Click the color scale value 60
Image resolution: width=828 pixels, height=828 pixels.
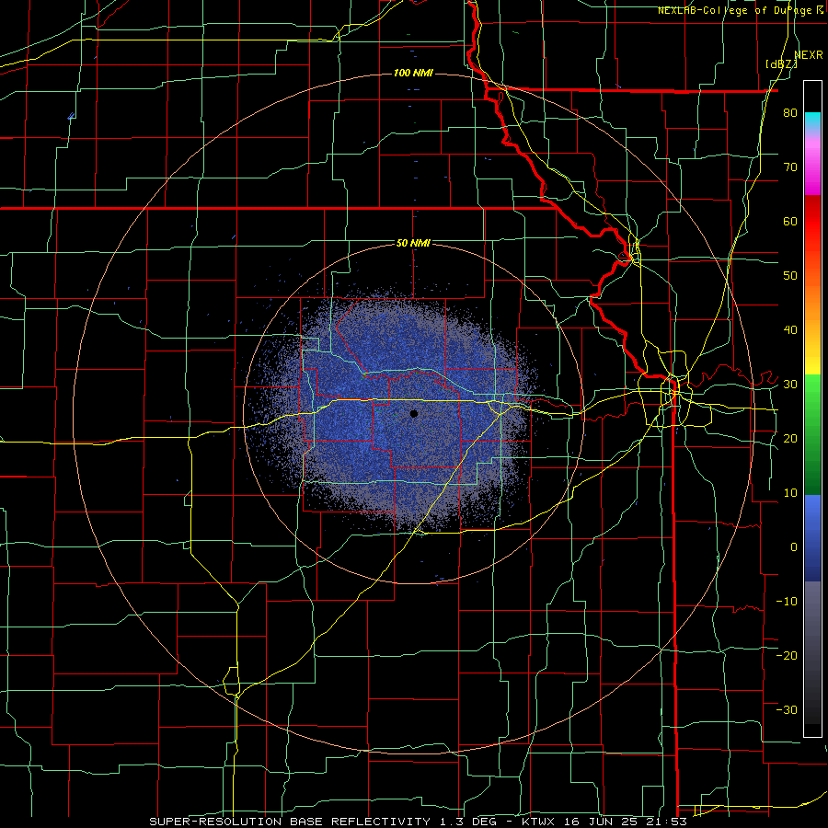(x=790, y=221)
